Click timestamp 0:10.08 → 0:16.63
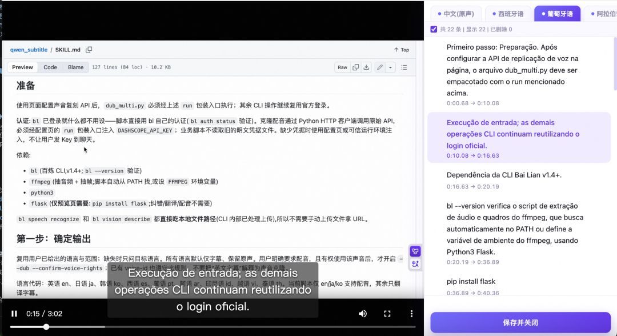617x336 pixels. (x=472, y=155)
